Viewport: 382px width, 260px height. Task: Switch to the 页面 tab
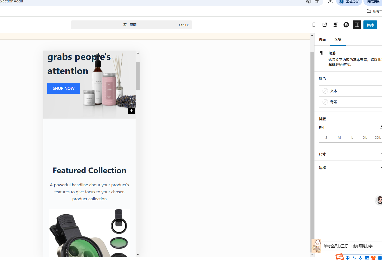pos(322,39)
